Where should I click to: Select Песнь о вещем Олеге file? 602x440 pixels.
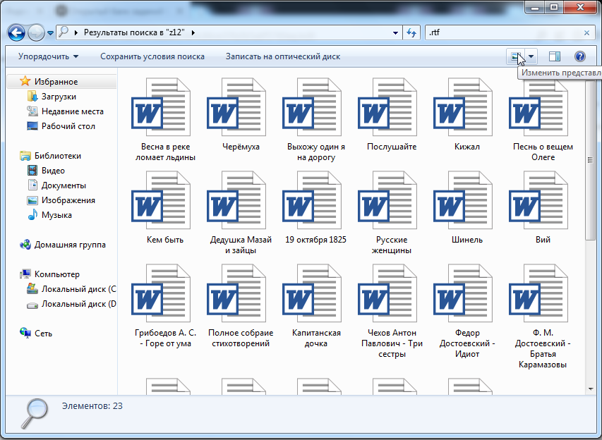543,120
